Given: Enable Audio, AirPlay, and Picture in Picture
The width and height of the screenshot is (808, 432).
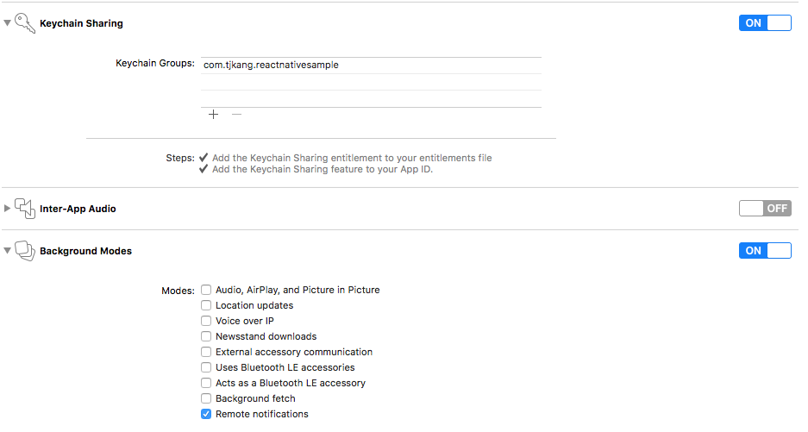Looking at the screenshot, I should pos(206,290).
